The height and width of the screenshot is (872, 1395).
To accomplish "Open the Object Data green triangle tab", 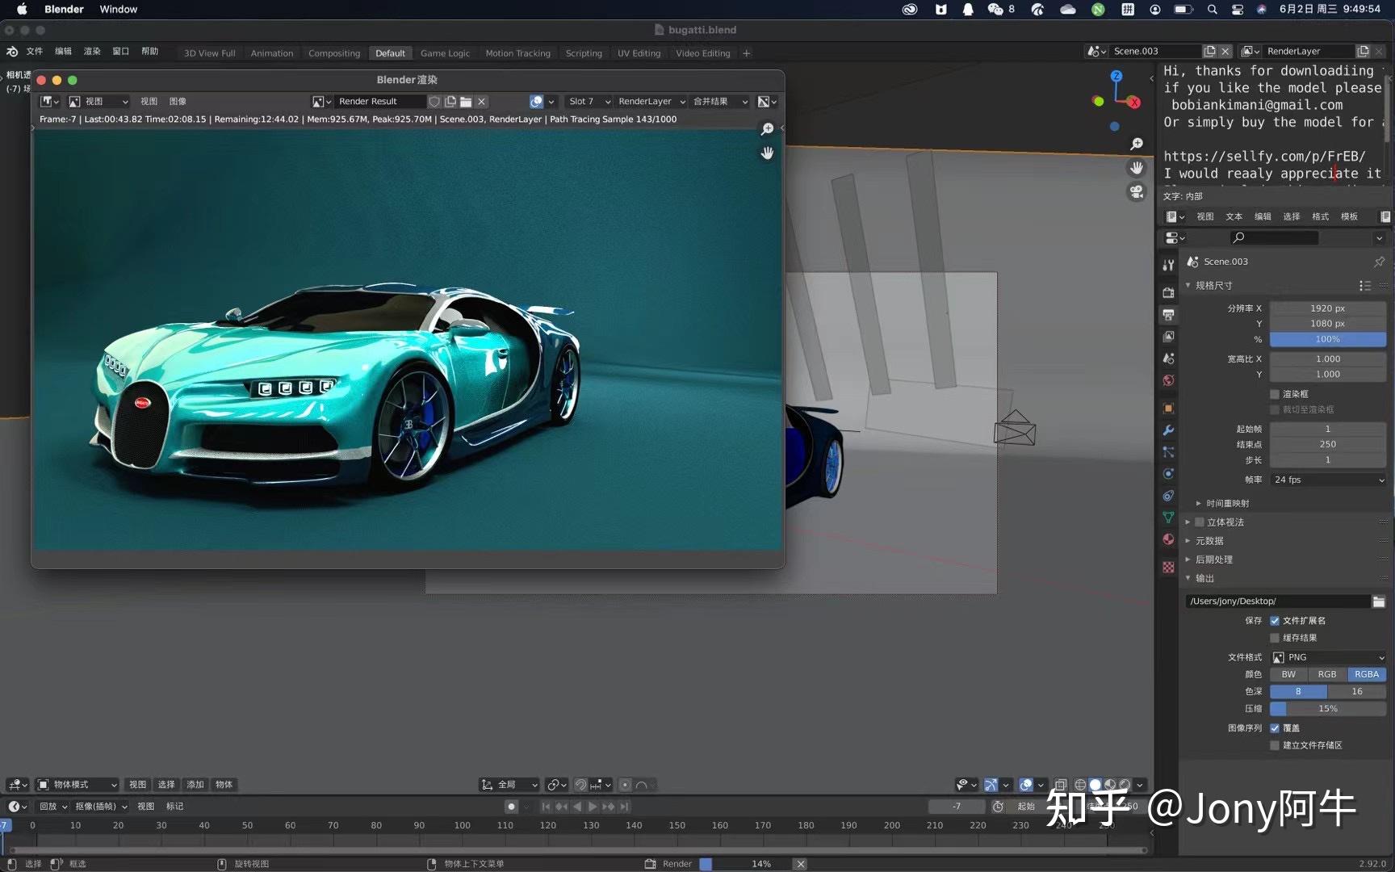I will point(1168,518).
